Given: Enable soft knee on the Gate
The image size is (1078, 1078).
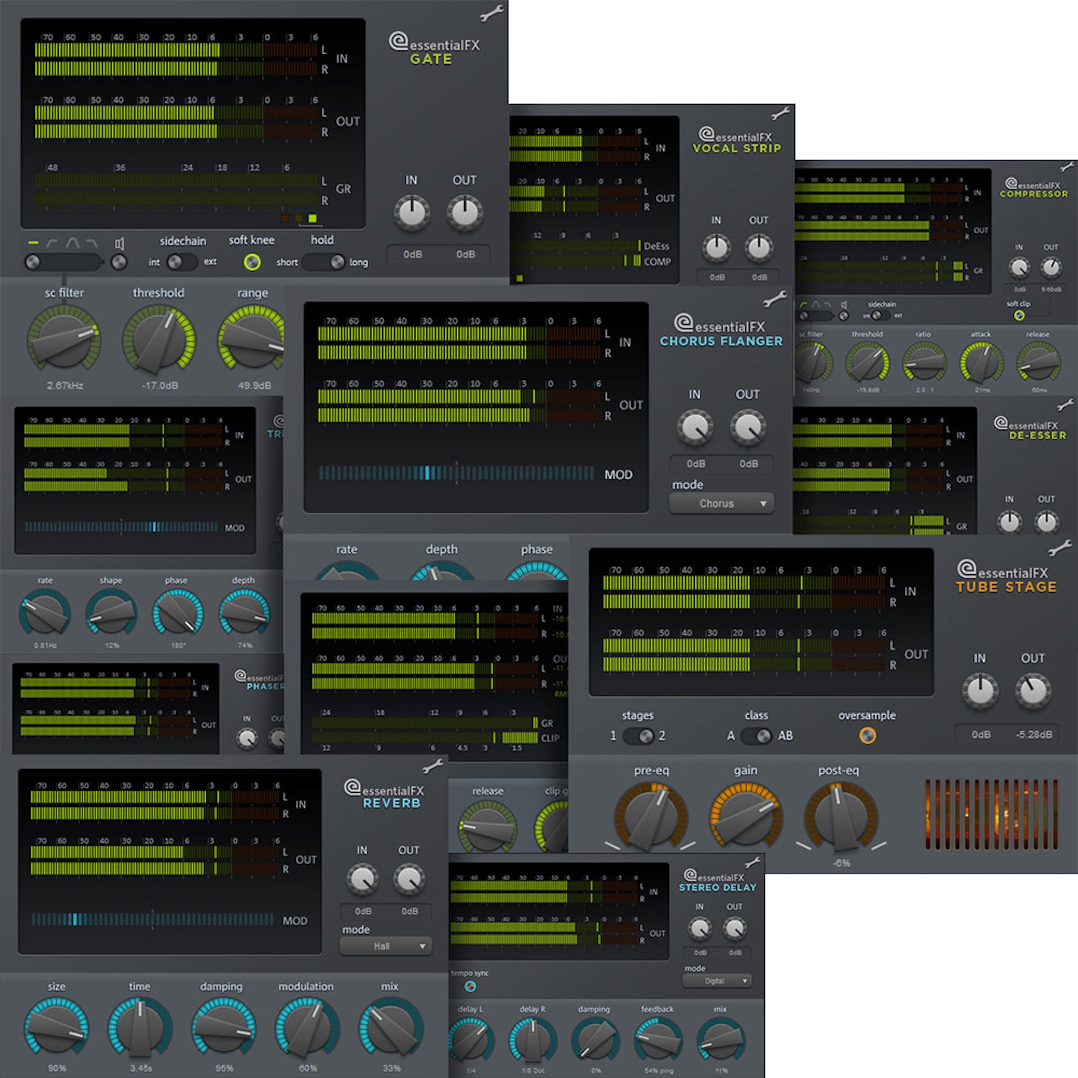Looking at the screenshot, I should [252, 262].
